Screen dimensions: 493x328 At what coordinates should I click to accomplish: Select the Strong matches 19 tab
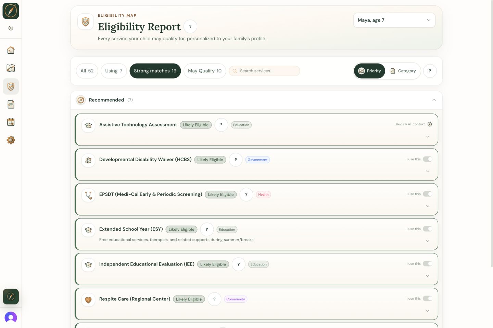(x=155, y=71)
